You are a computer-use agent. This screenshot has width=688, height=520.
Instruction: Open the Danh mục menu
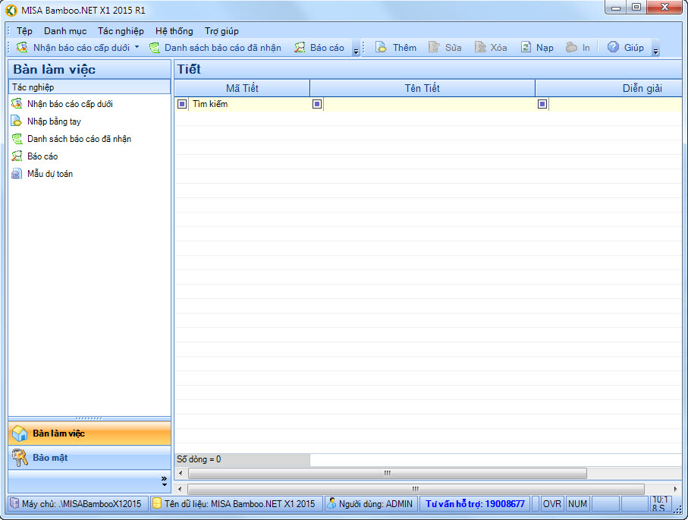pos(65,30)
